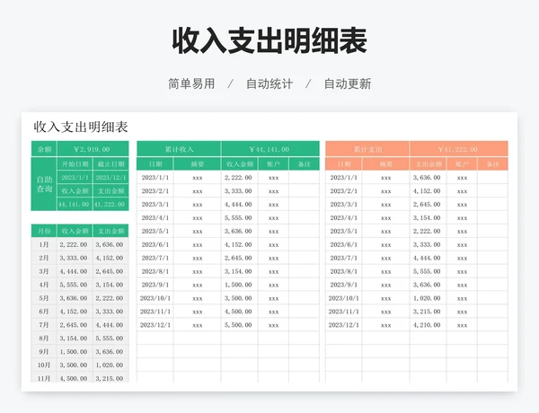Image resolution: width=539 pixels, height=413 pixels.
Task: Click 摘要 header in the income table
Action: pyautogui.click(x=198, y=164)
